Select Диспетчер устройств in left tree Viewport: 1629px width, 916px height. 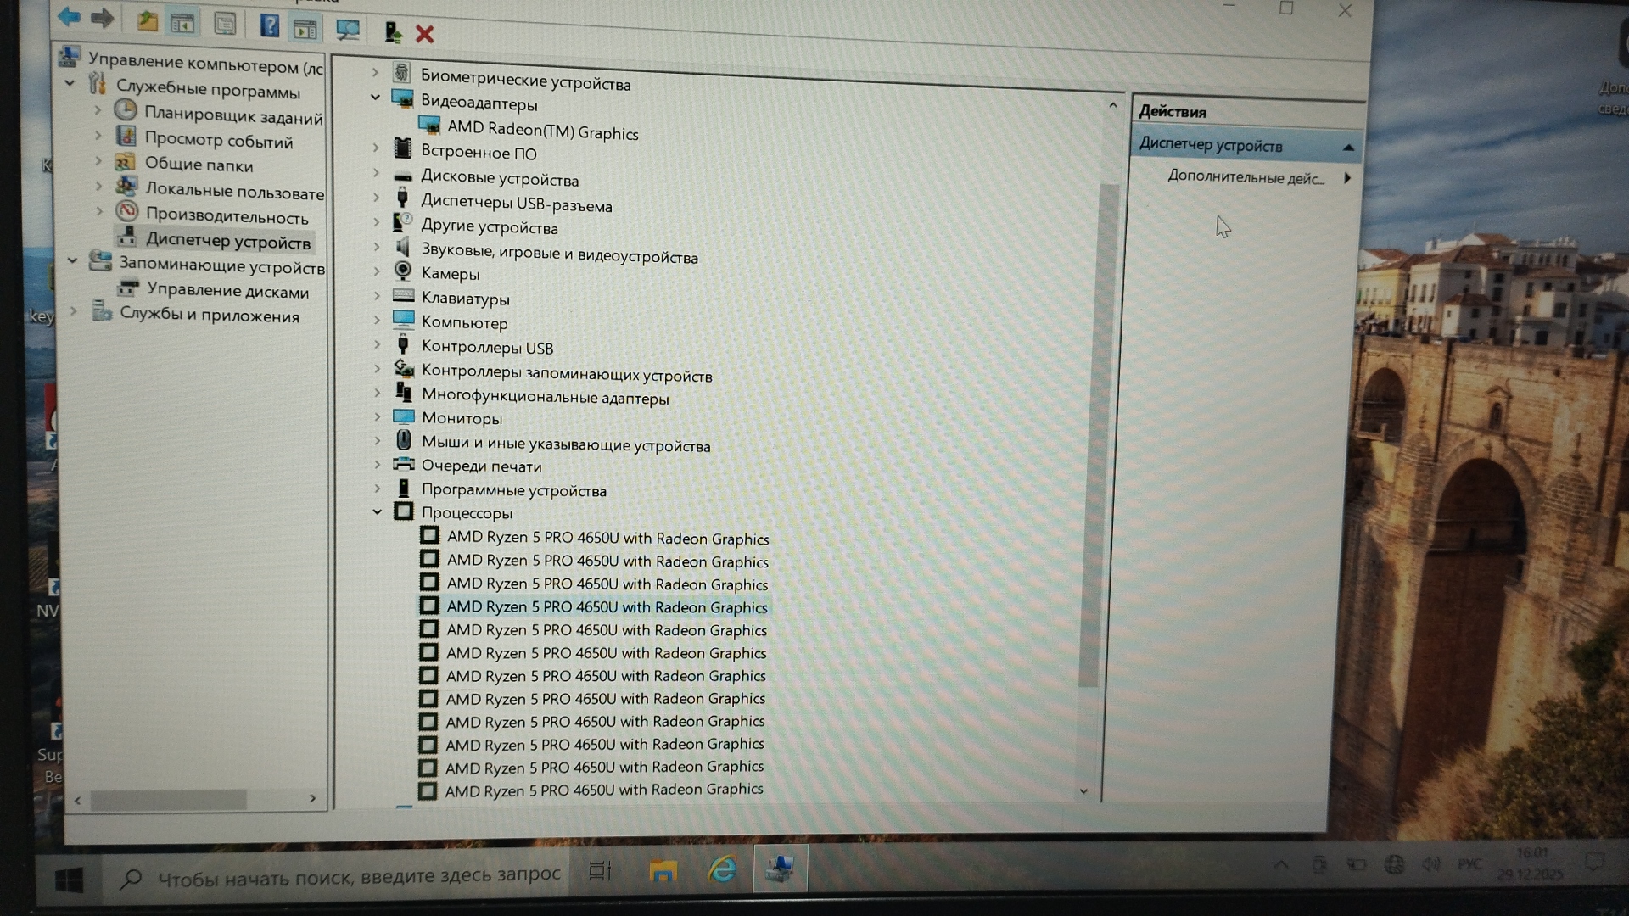227,242
